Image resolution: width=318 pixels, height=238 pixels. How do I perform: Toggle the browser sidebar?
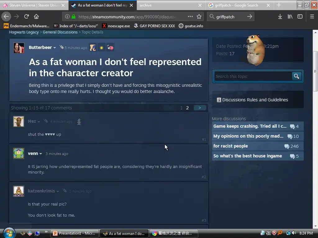coord(300,16)
